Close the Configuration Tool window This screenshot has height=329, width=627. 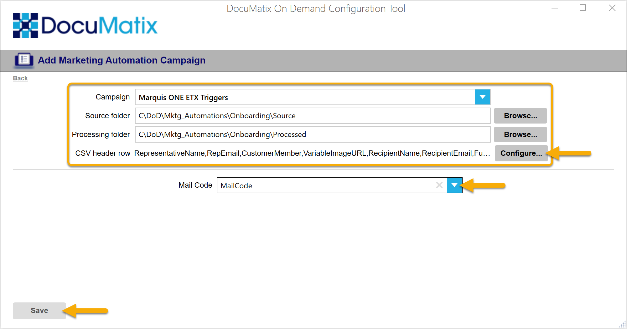tap(612, 8)
